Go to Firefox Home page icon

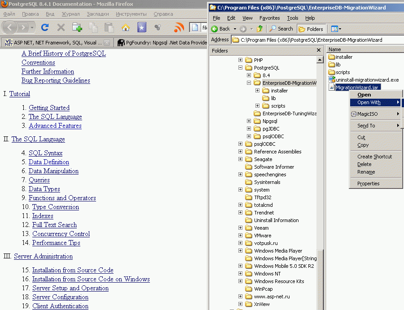126,27
